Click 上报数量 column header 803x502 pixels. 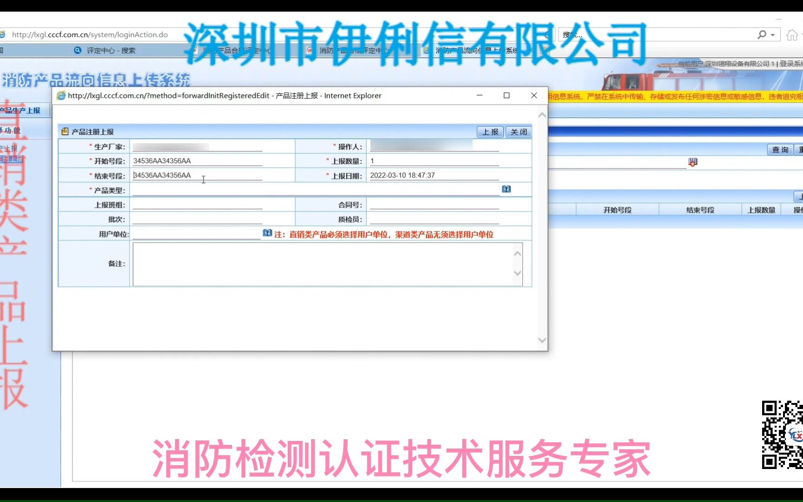coord(761,210)
